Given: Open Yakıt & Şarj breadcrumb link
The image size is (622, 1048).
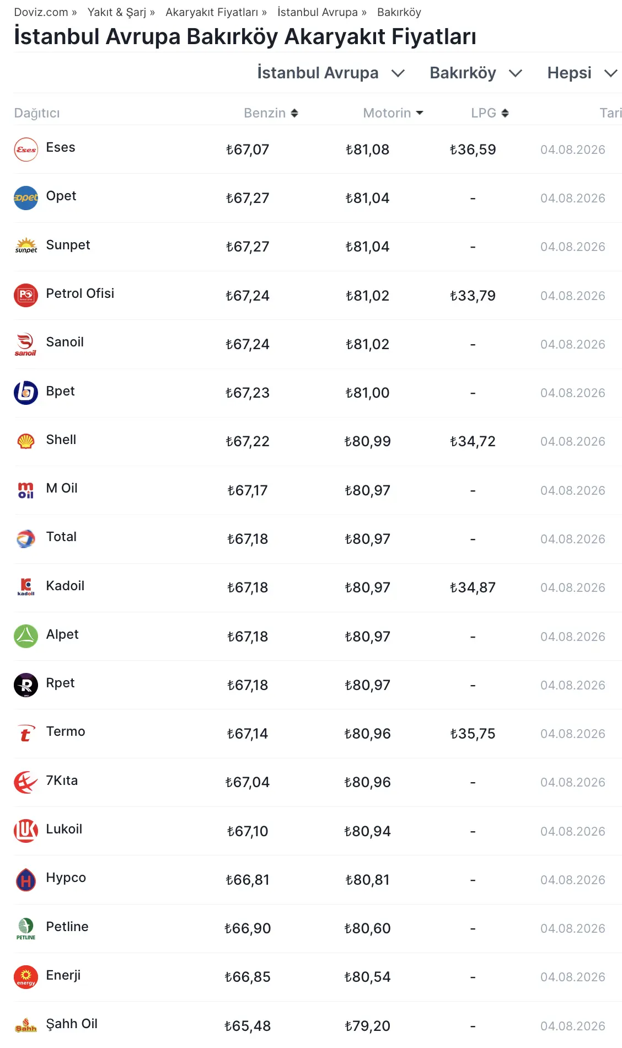Looking at the screenshot, I should 117,12.
